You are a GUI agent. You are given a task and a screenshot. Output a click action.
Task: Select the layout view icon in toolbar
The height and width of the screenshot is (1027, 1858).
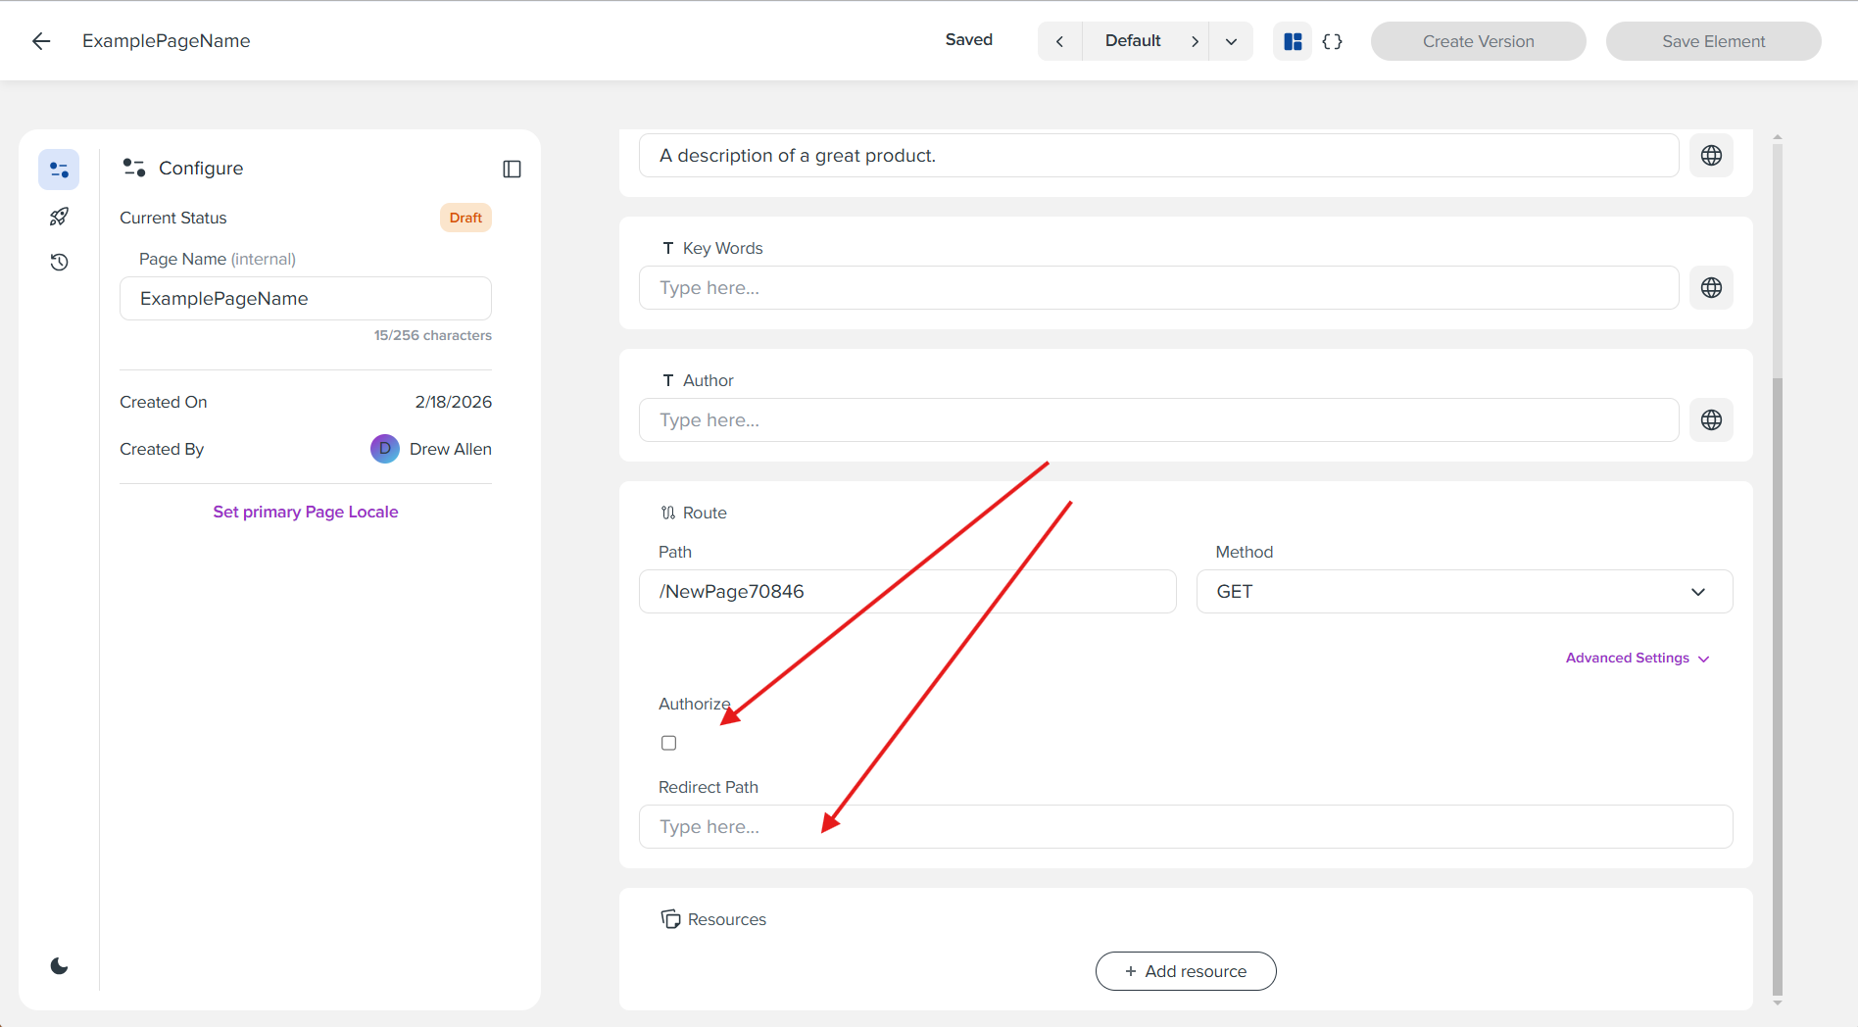click(x=1292, y=40)
